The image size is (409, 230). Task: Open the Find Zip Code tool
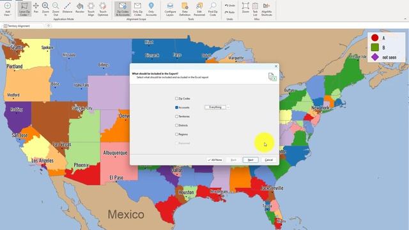(213, 10)
